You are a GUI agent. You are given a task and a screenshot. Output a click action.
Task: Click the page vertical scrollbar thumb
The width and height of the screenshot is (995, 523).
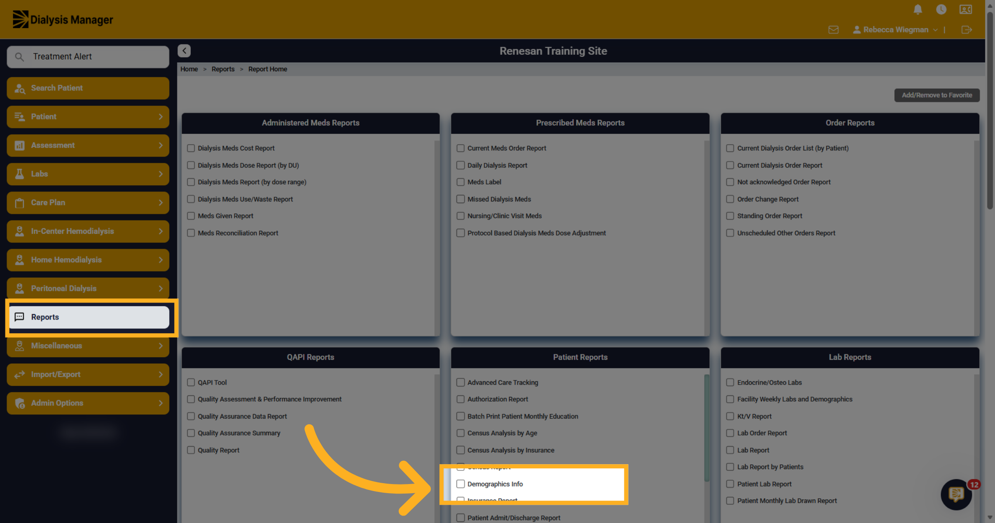point(990,110)
